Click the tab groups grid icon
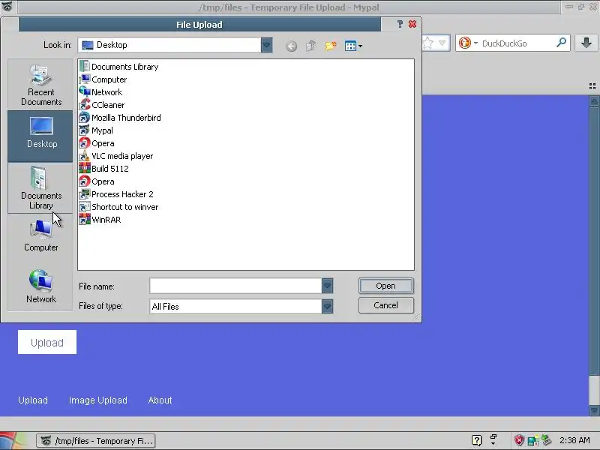Viewport: 600px width, 450px height. point(592,86)
